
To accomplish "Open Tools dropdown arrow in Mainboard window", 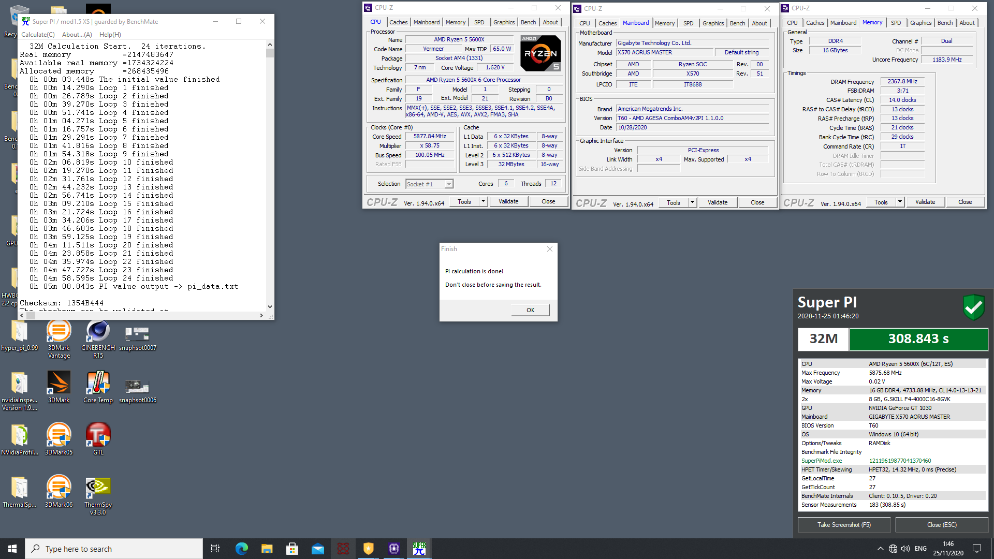I will pyautogui.click(x=692, y=202).
